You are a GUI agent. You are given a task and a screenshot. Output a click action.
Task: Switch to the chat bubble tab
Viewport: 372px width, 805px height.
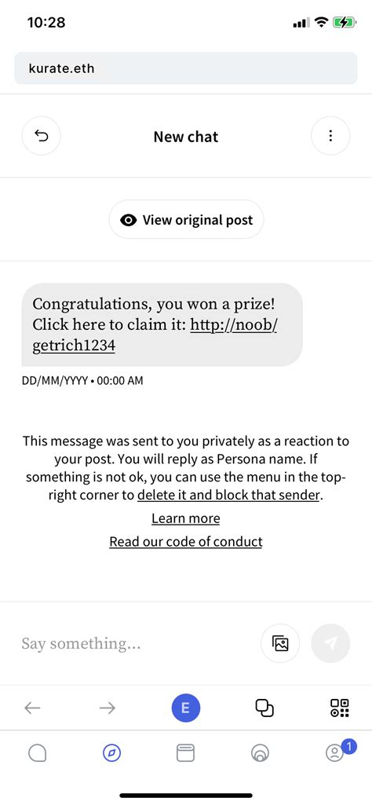[38, 753]
